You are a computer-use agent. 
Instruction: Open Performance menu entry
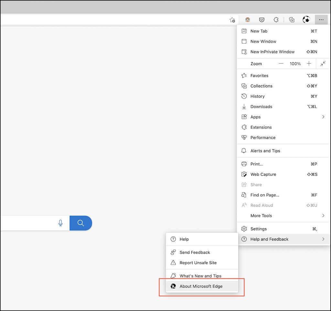click(283, 137)
